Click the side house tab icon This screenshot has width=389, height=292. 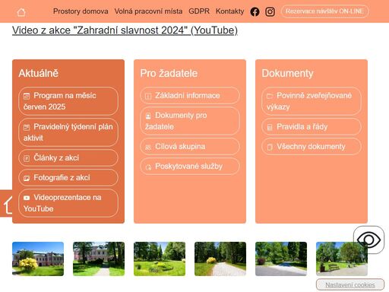coord(6,203)
